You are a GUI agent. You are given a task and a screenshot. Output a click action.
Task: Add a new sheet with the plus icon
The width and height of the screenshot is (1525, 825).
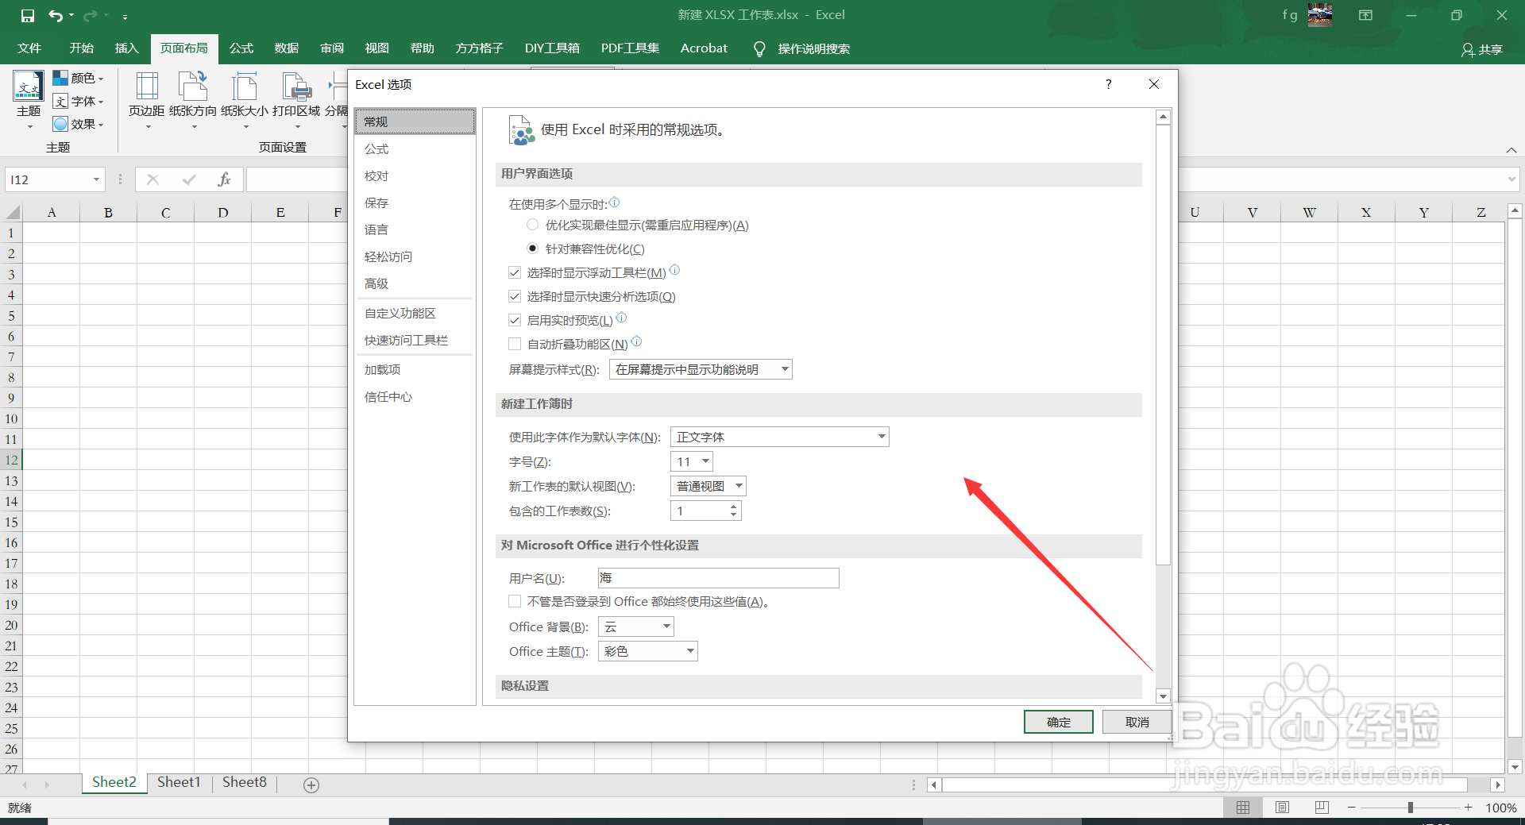tap(311, 785)
